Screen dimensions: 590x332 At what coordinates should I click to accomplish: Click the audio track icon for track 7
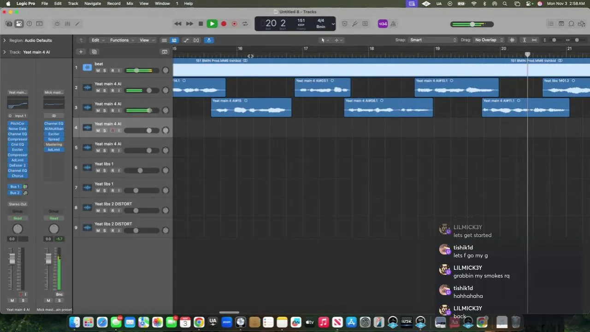(x=87, y=187)
